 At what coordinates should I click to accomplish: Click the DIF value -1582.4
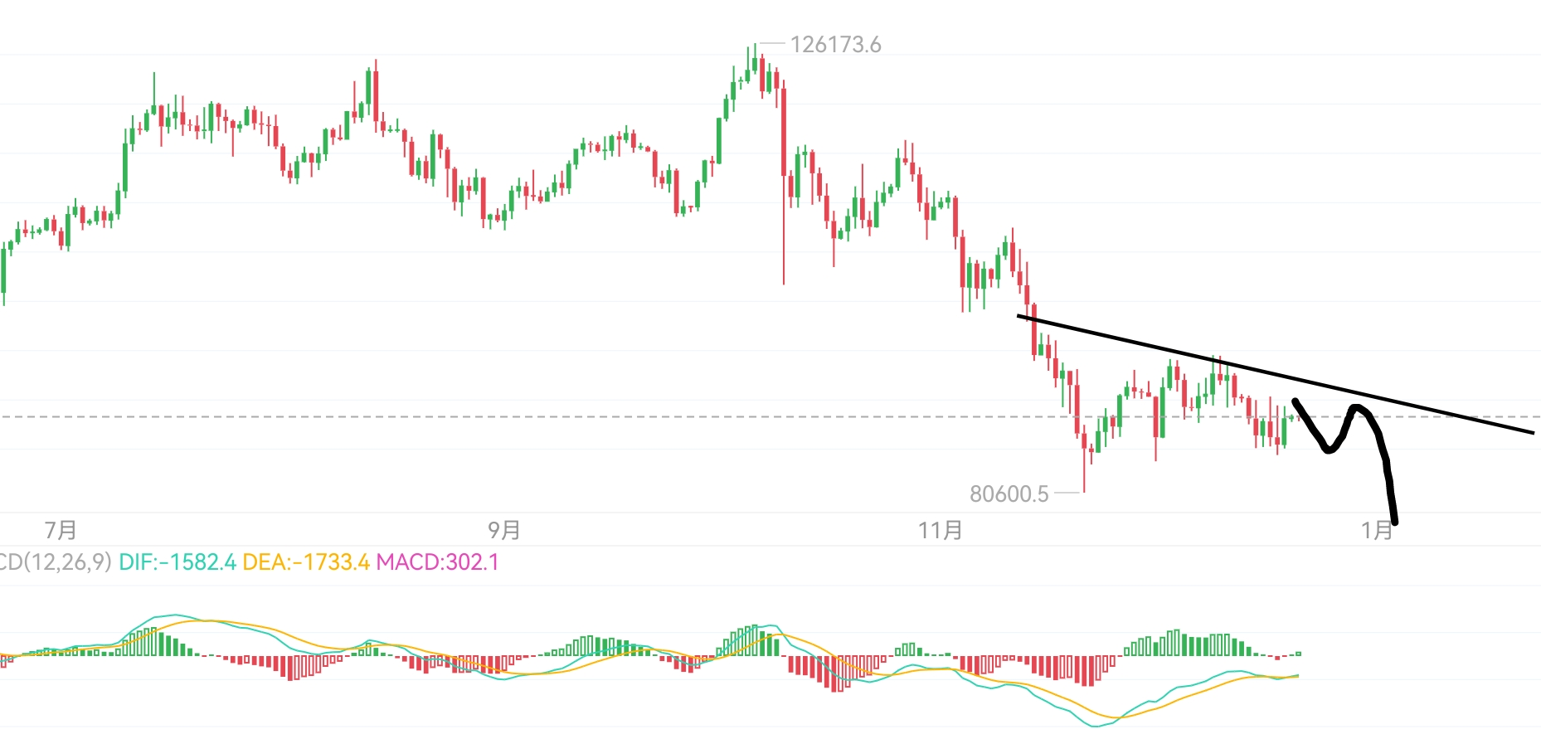[177, 562]
